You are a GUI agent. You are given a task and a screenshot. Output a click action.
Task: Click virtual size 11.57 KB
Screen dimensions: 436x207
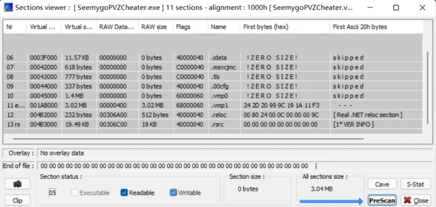(x=78, y=58)
